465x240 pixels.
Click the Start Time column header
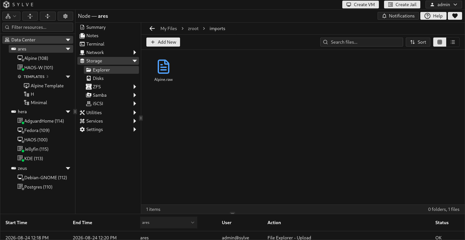click(x=16, y=223)
